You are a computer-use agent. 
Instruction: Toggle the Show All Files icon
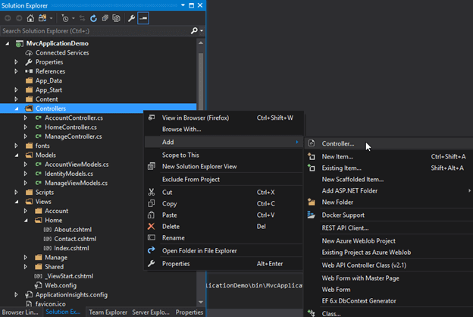[x=117, y=17]
